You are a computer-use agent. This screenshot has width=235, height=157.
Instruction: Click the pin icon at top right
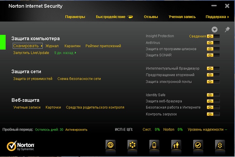click(x=227, y=29)
